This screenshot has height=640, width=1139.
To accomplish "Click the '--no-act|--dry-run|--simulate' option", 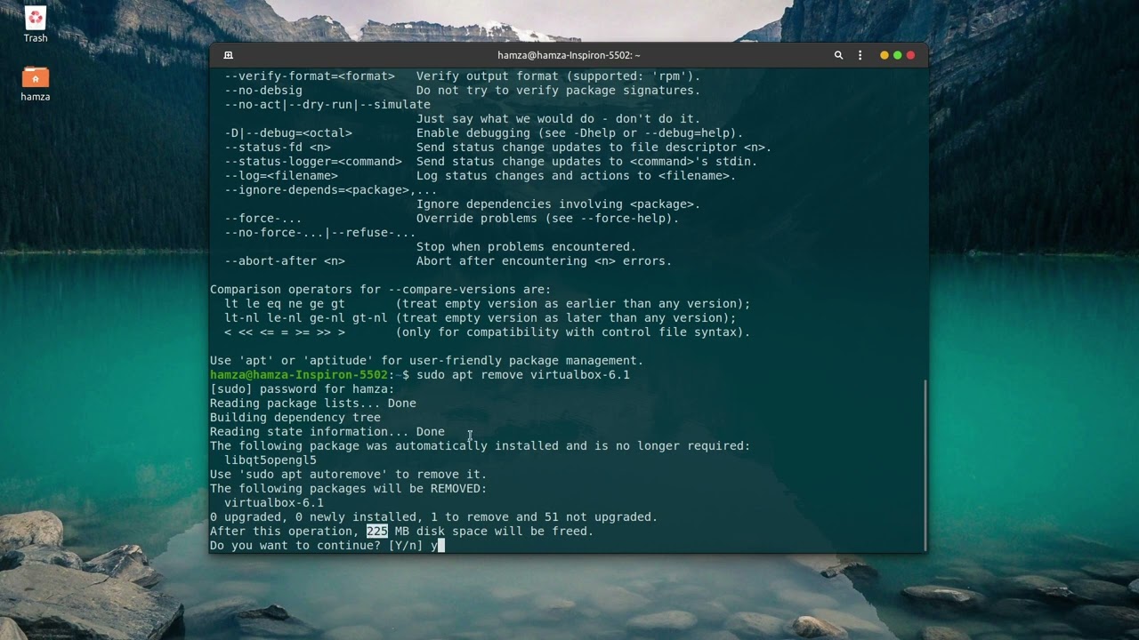I will (327, 104).
